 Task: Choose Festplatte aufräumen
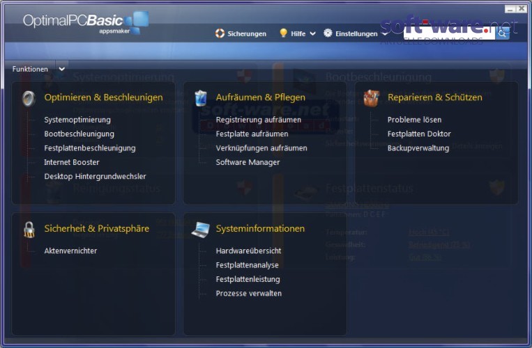(x=252, y=134)
